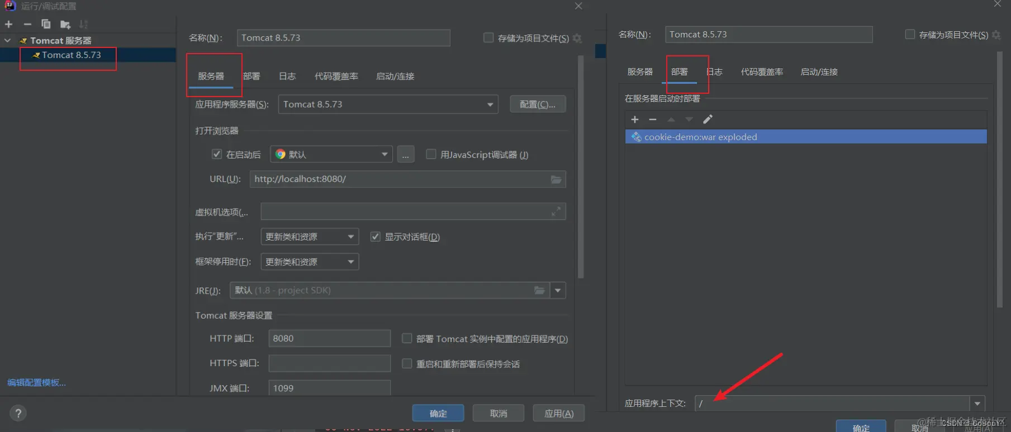This screenshot has width=1011, height=432.
Task: Click the HTTP 端口 field
Action: [329, 338]
